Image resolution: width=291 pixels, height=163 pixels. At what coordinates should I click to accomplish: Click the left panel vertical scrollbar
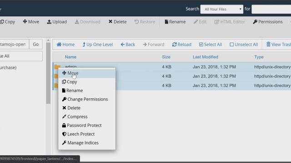(x=48, y=73)
